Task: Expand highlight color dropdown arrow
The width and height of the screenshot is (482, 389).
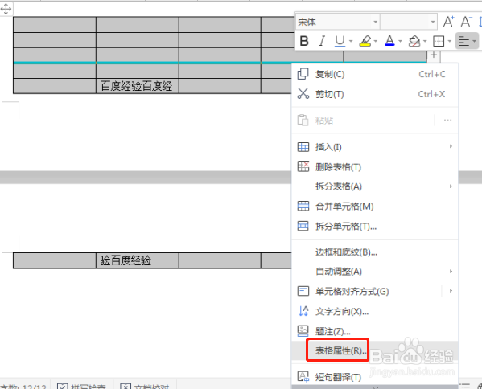Action: [x=376, y=41]
